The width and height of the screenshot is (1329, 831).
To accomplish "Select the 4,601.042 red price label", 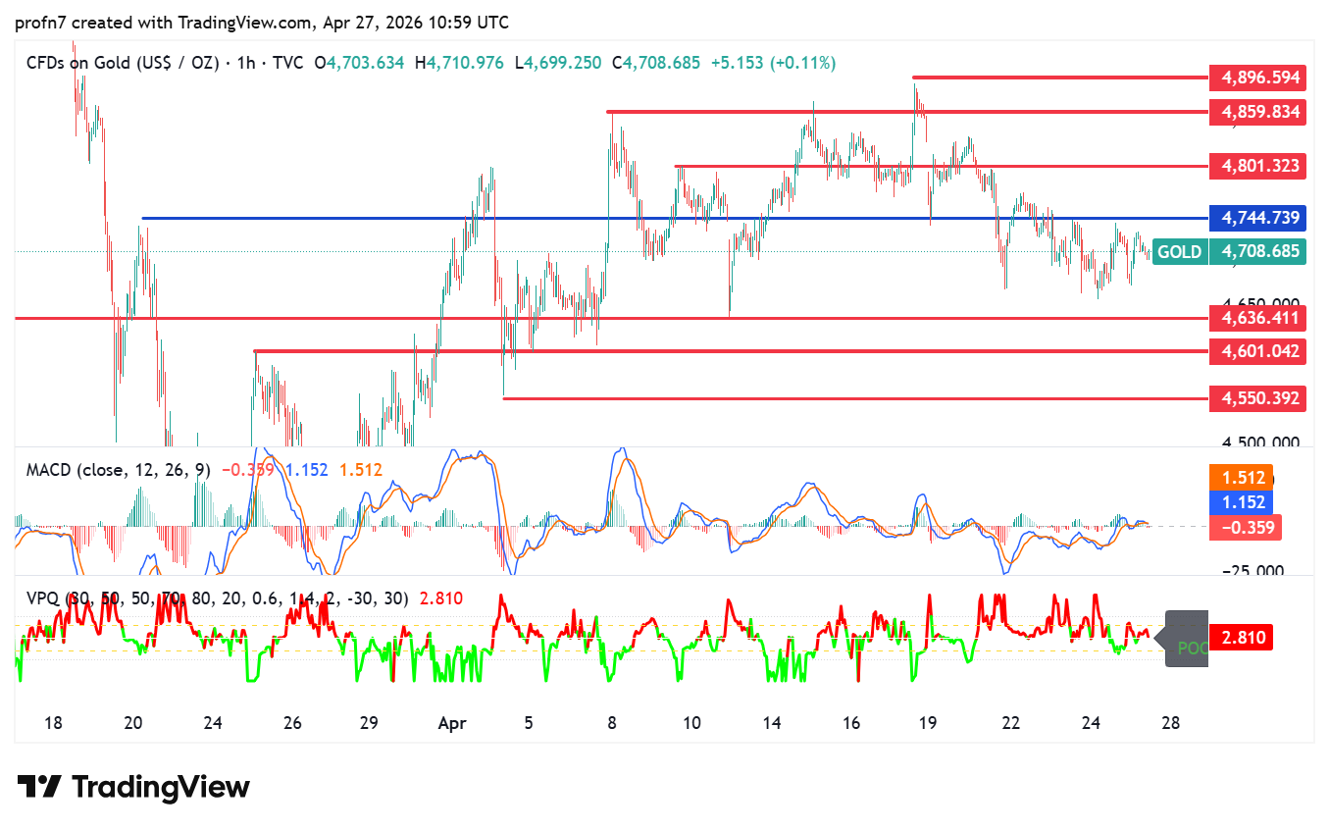I will (x=1257, y=351).
